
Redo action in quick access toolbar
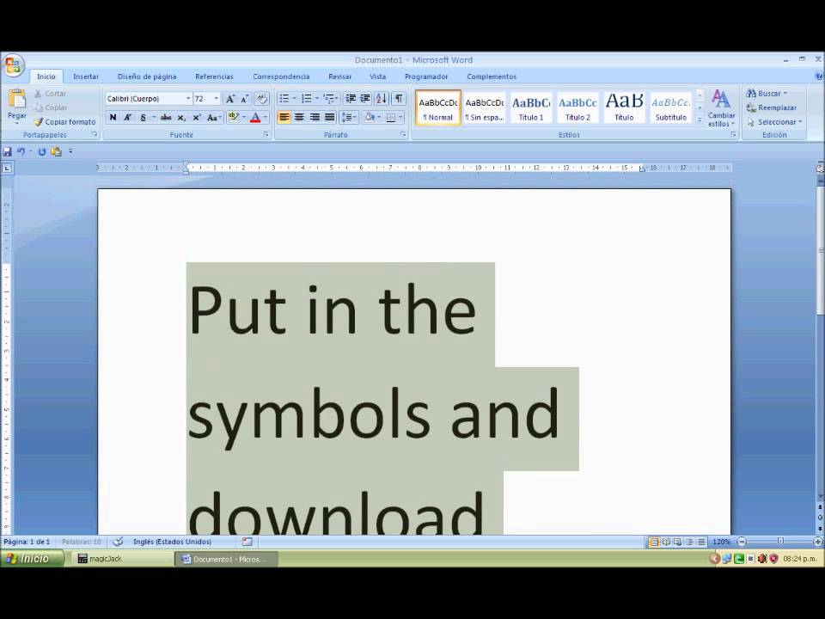tap(41, 151)
